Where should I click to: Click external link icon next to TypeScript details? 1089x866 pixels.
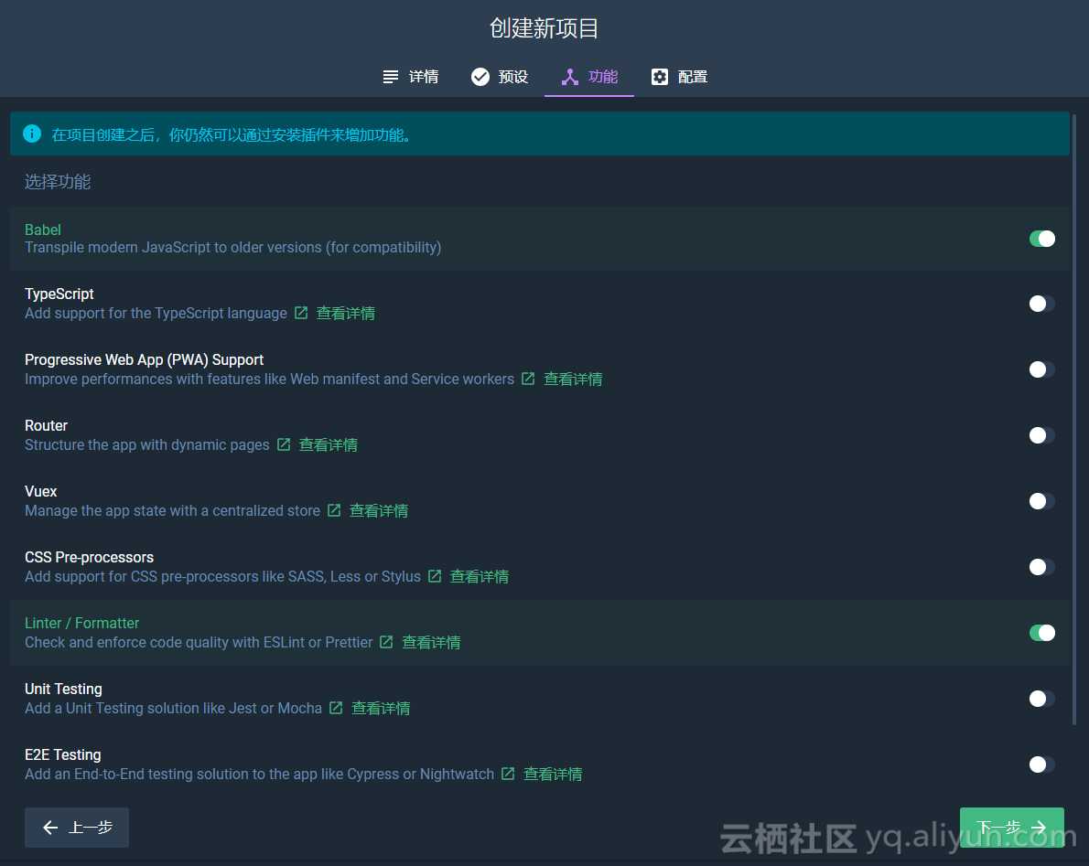tap(301, 313)
